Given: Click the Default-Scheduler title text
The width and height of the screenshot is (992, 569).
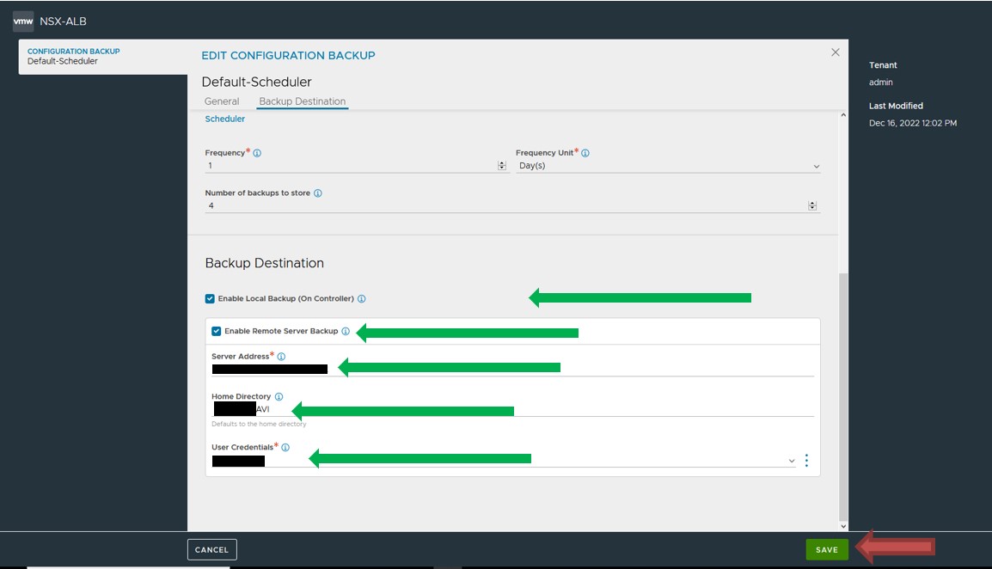Looking at the screenshot, I should pyautogui.click(x=256, y=83).
